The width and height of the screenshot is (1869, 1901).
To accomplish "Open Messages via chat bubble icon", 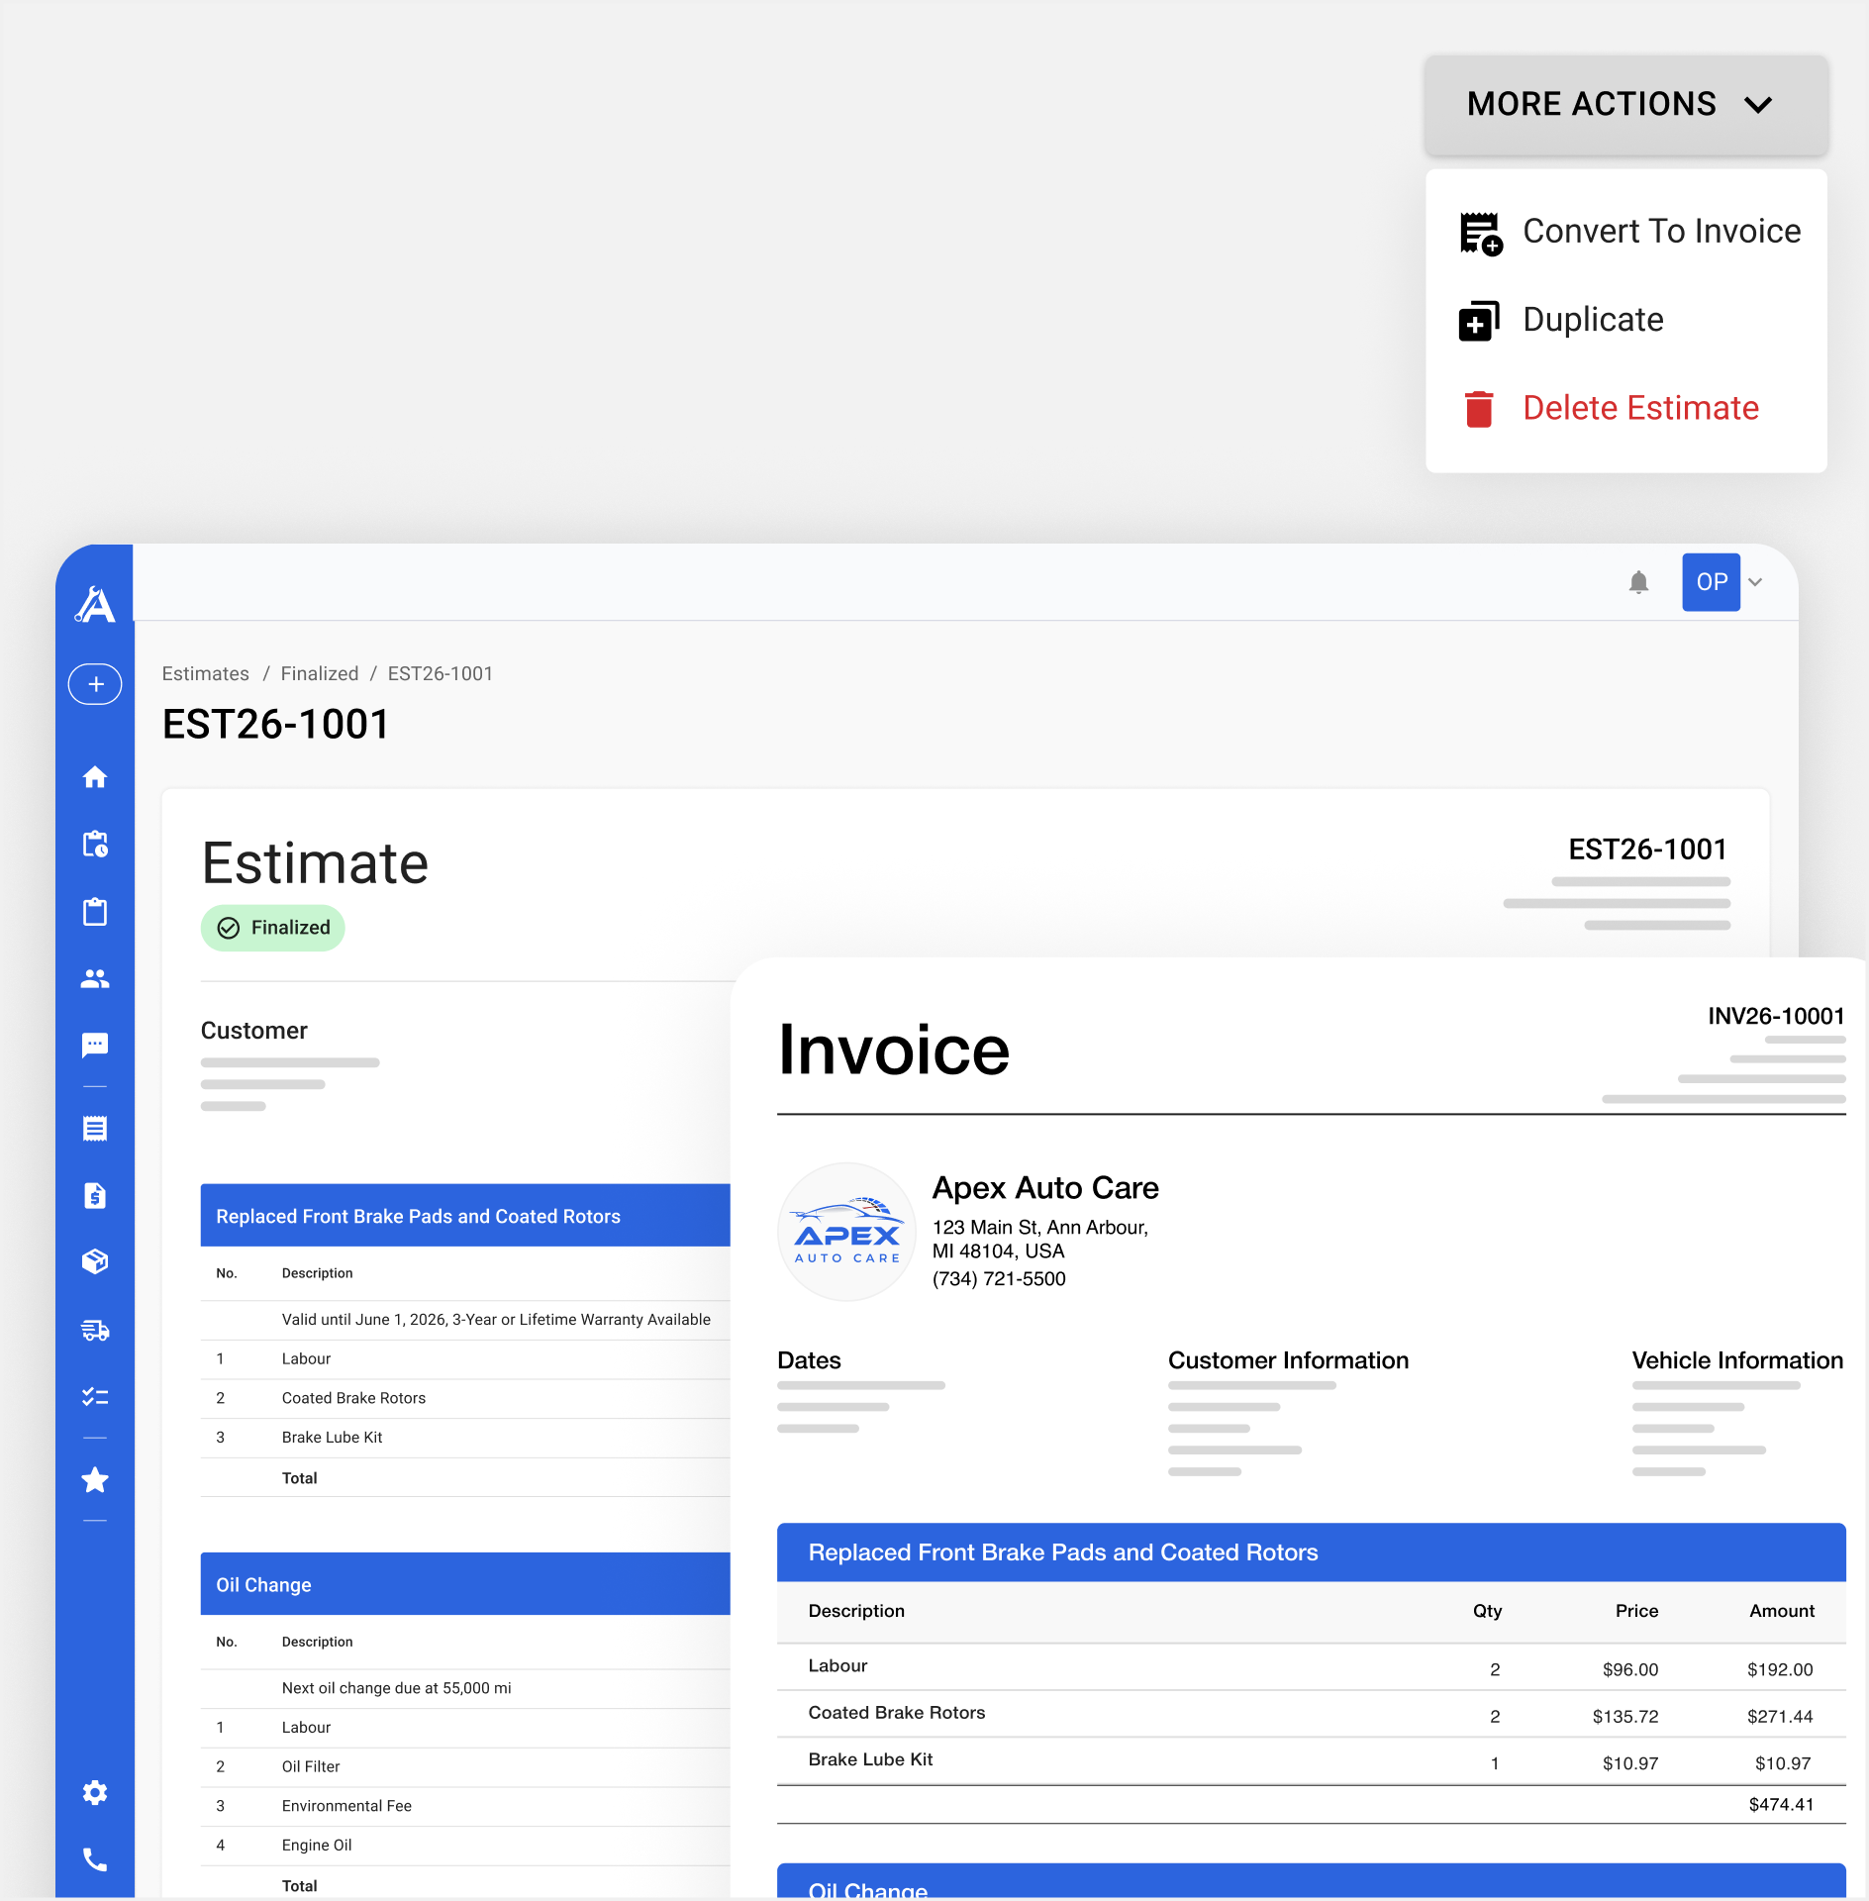I will coord(95,1045).
